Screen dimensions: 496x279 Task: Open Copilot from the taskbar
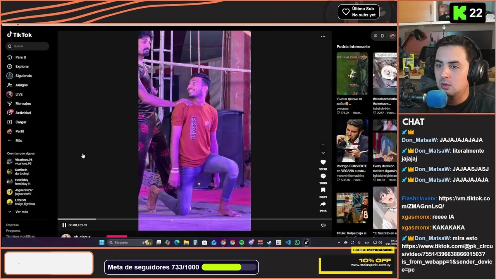(167, 243)
